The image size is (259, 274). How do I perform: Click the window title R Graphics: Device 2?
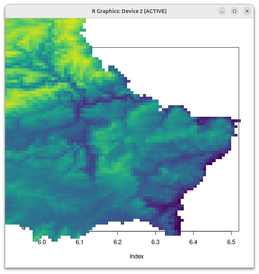pos(129,11)
